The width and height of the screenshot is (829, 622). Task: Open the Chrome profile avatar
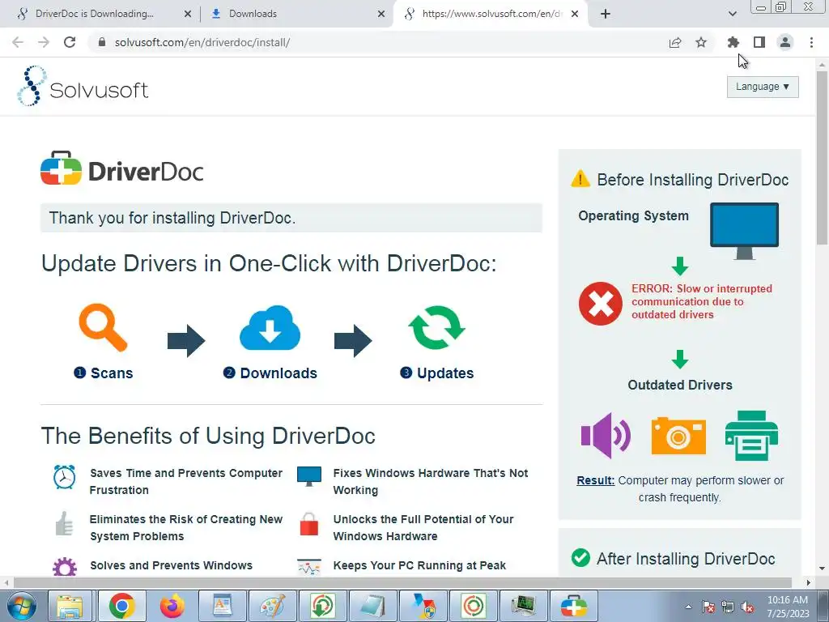[x=785, y=42]
